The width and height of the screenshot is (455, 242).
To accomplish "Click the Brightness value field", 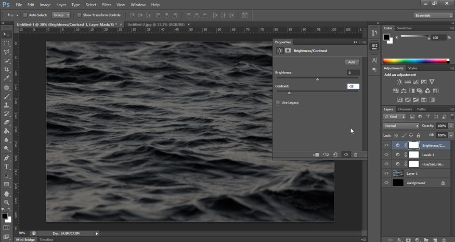I will (353, 73).
